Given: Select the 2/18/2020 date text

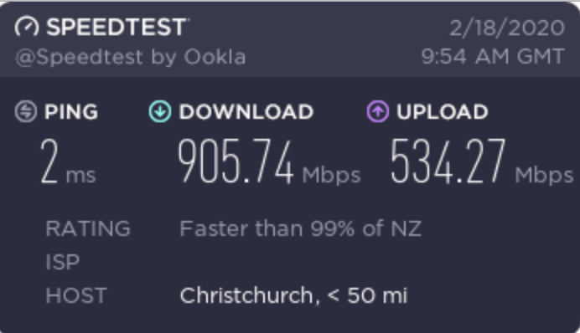Looking at the screenshot, I should point(507,28).
